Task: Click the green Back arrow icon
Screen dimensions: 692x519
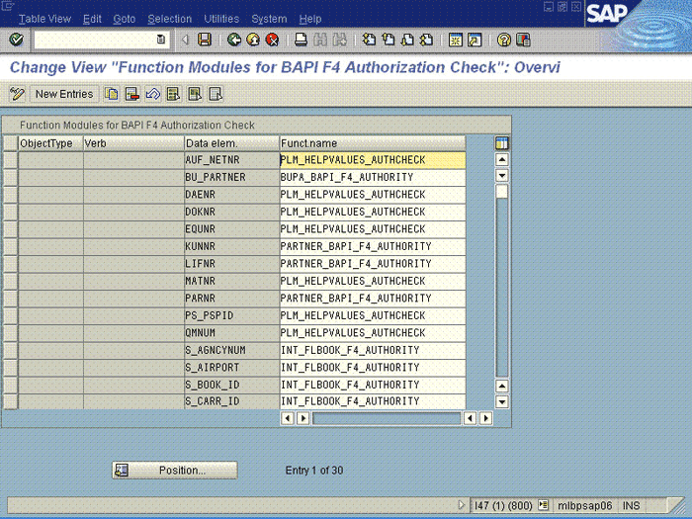Action: tap(234, 40)
